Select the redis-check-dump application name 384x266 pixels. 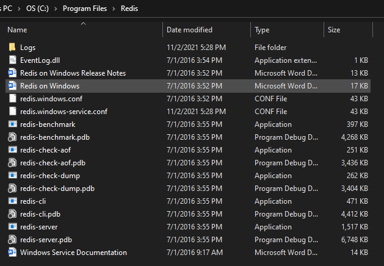(50, 176)
